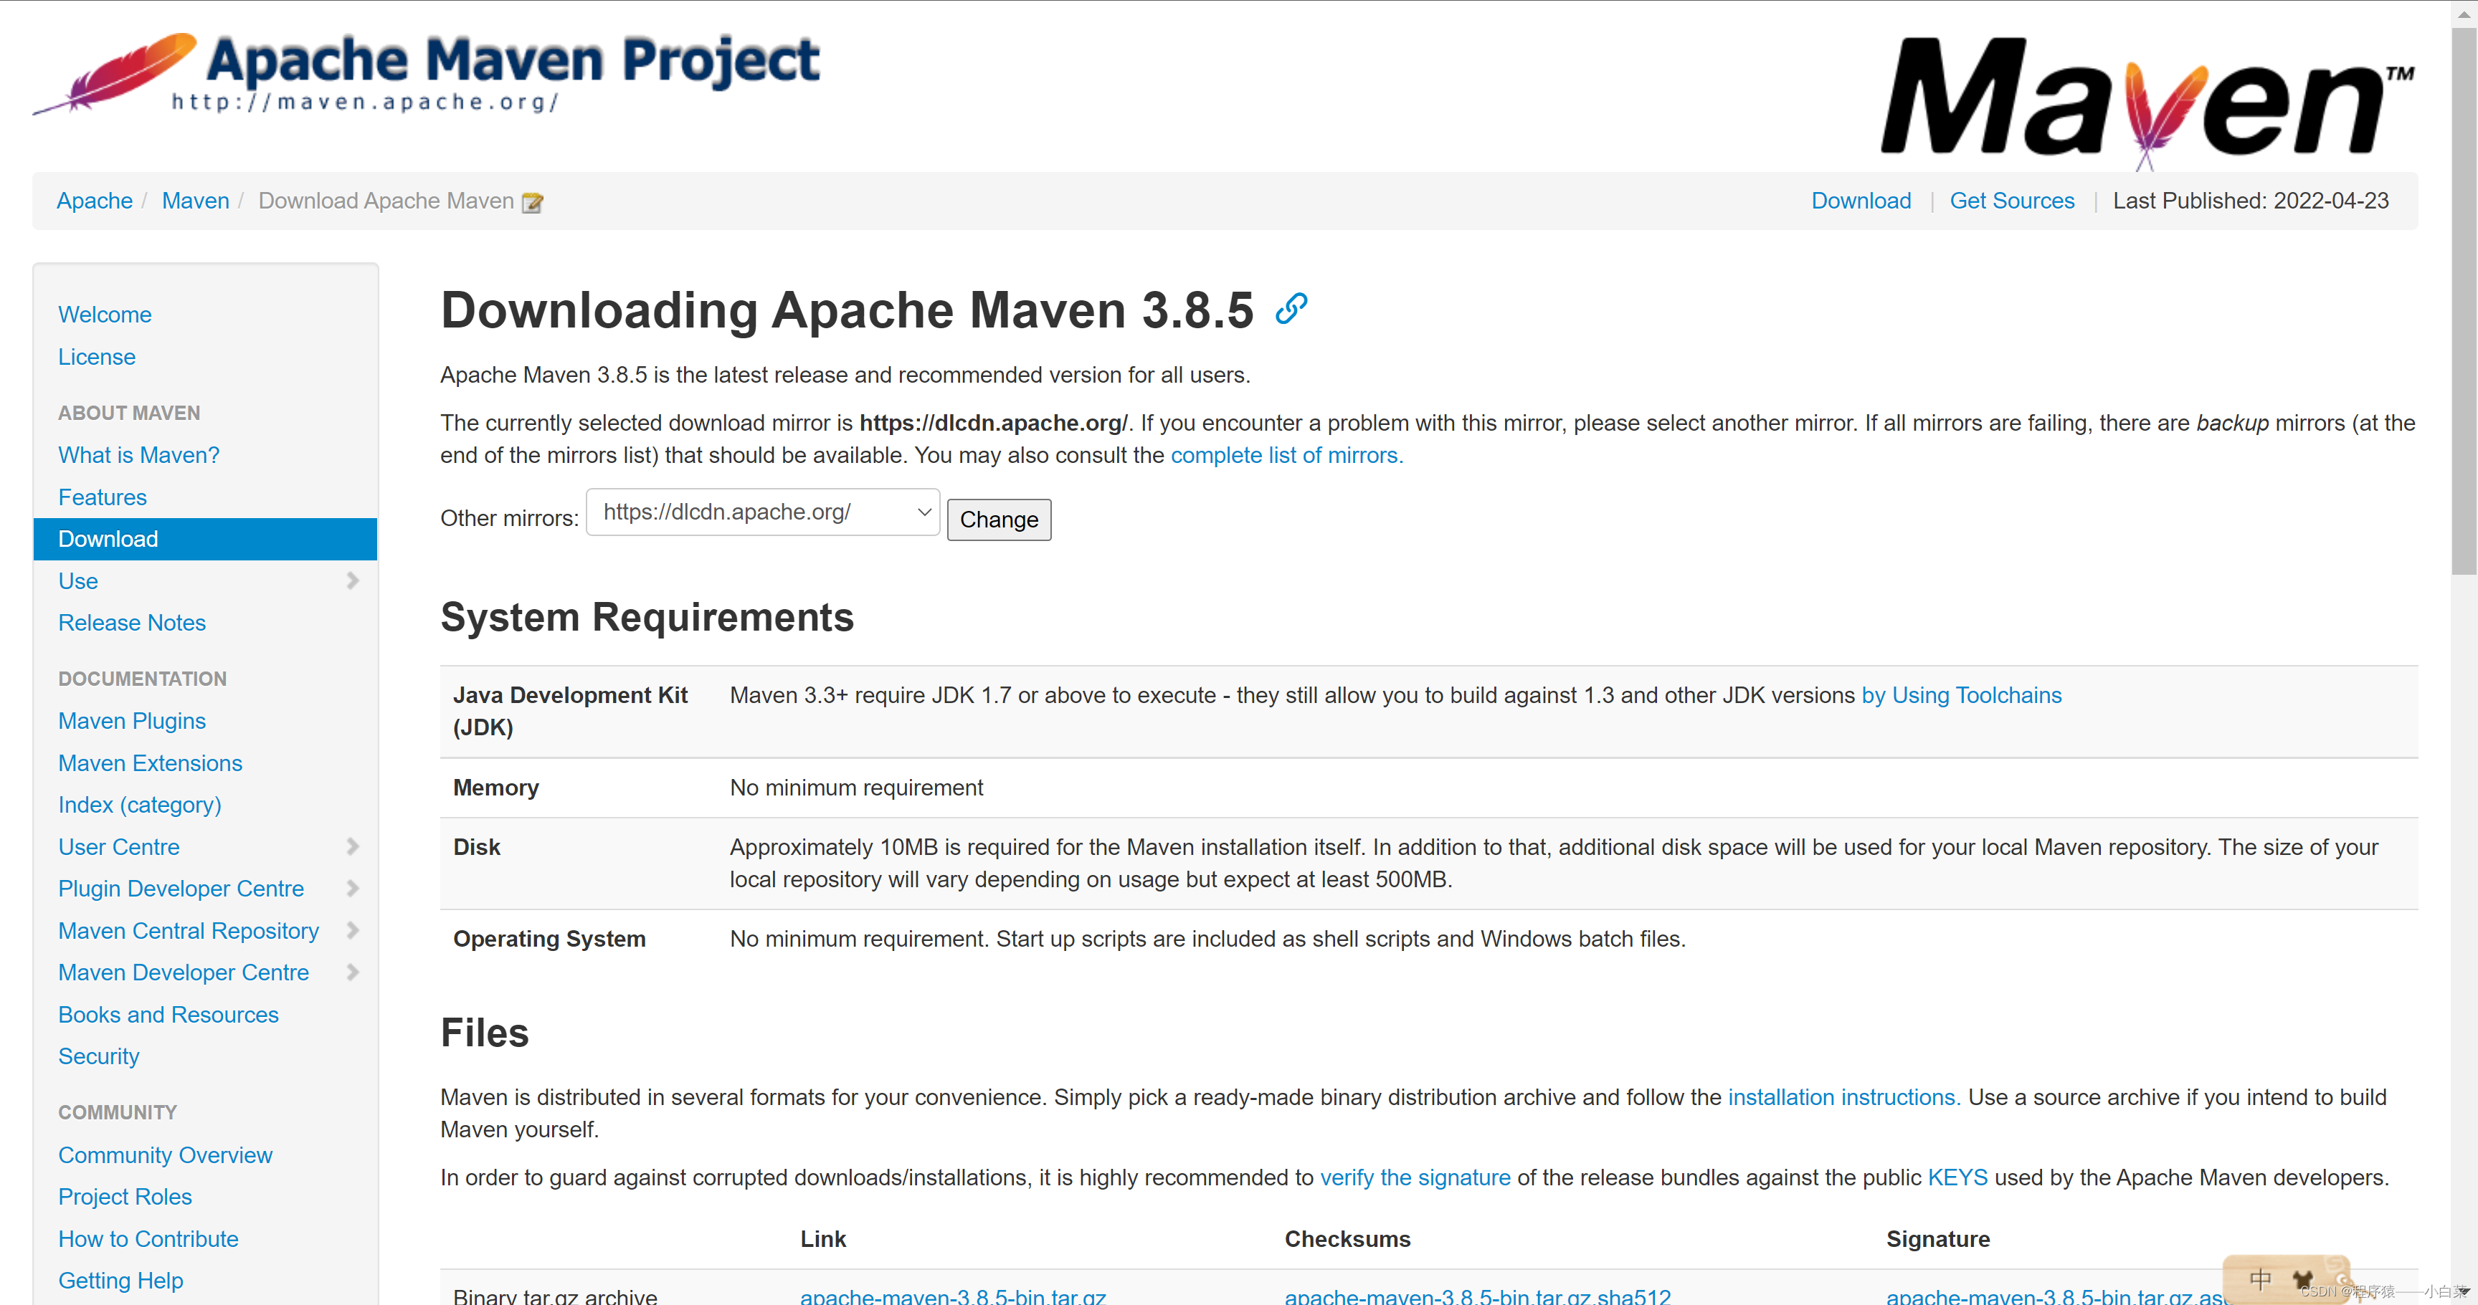This screenshot has height=1305, width=2478.
Task: Open Maven Developer Centre link
Action: (184, 972)
